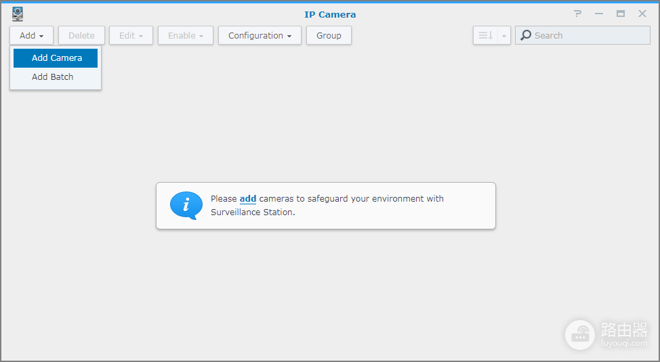
Task: Minimize the IP Camera window
Action: point(599,14)
